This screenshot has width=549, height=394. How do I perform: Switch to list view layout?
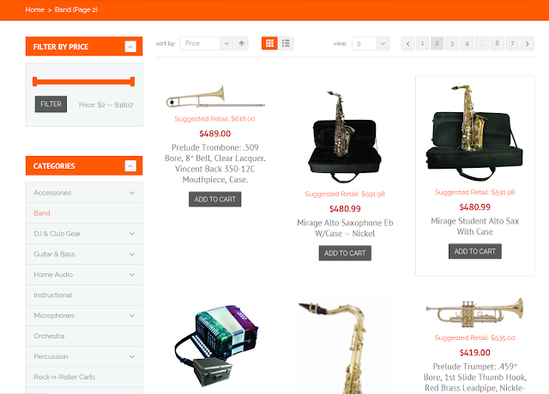pyautogui.click(x=286, y=43)
